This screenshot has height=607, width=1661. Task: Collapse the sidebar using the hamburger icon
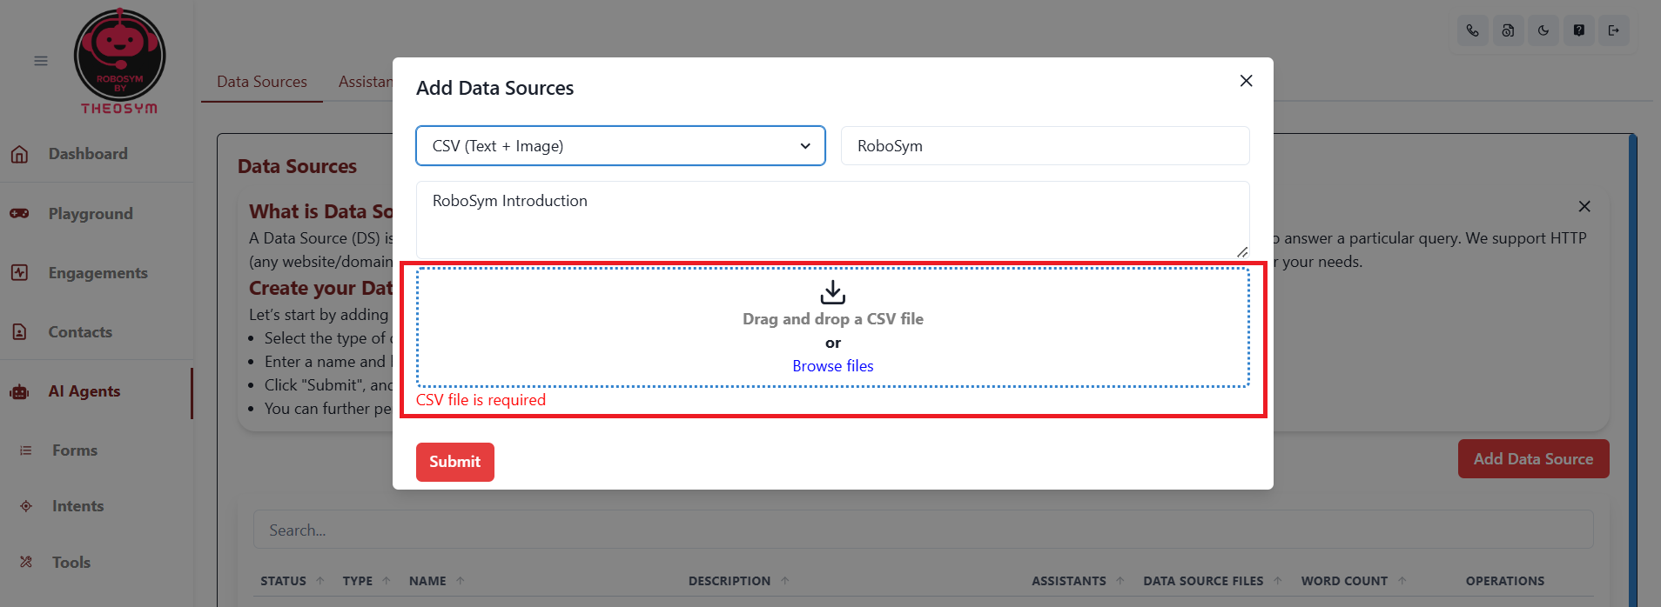point(41,61)
